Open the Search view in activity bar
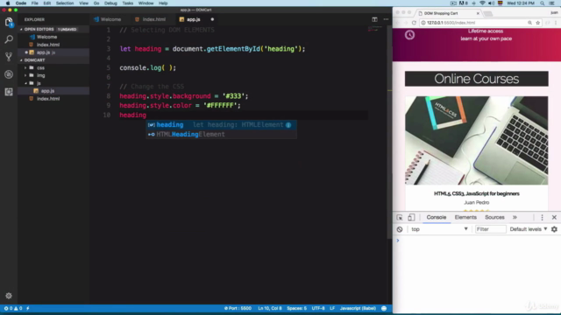This screenshot has width=561, height=315. [x=9, y=39]
